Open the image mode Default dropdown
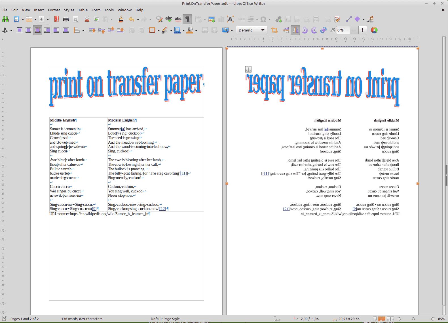The height and width of the screenshot is (323, 448). coord(252,30)
